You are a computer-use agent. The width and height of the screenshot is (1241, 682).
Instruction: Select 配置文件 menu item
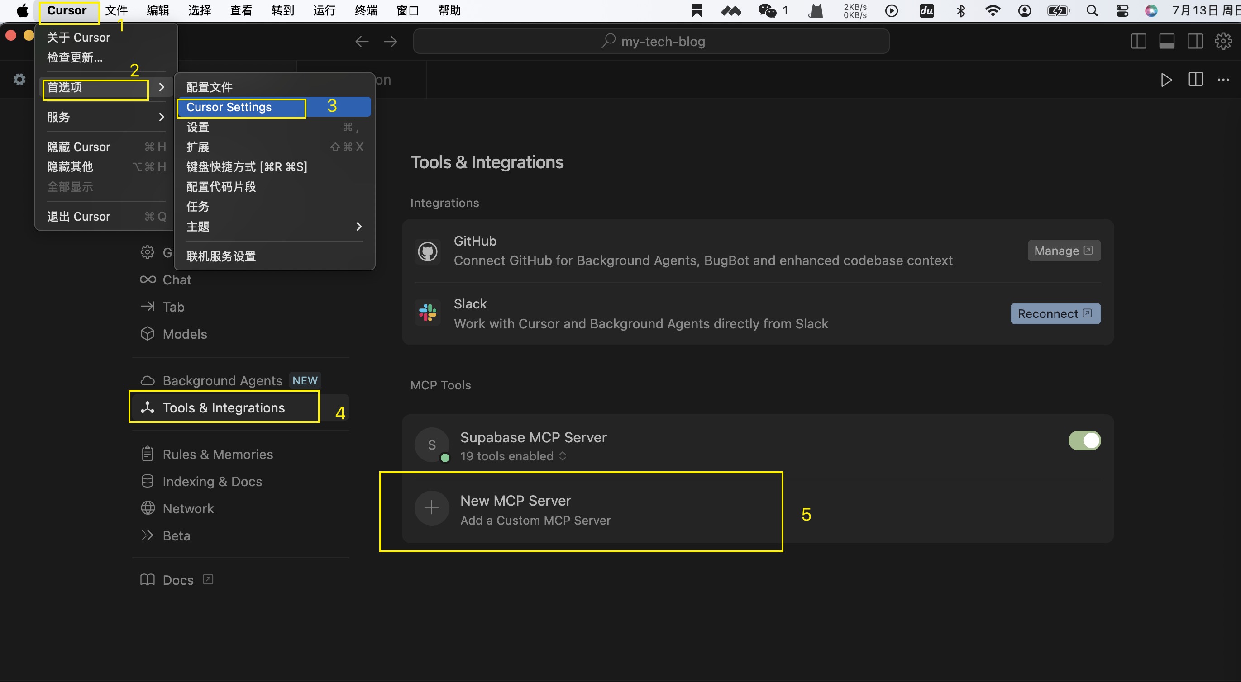274,87
